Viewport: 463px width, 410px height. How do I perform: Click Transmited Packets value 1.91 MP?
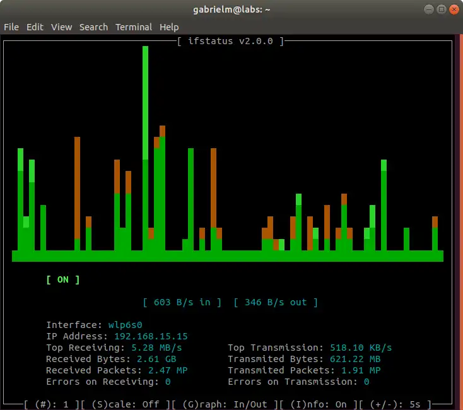tap(361, 370)
